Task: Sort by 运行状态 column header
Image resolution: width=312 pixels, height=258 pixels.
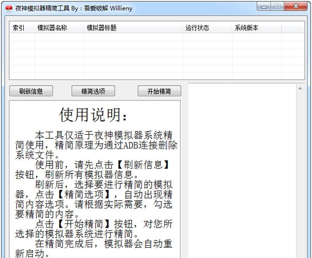Action: 207,28
